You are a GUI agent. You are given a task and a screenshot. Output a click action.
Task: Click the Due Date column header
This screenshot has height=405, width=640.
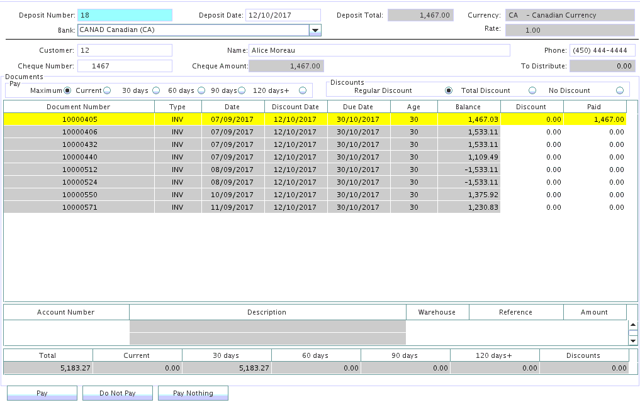pyautogui.click(x=358, y=107)
